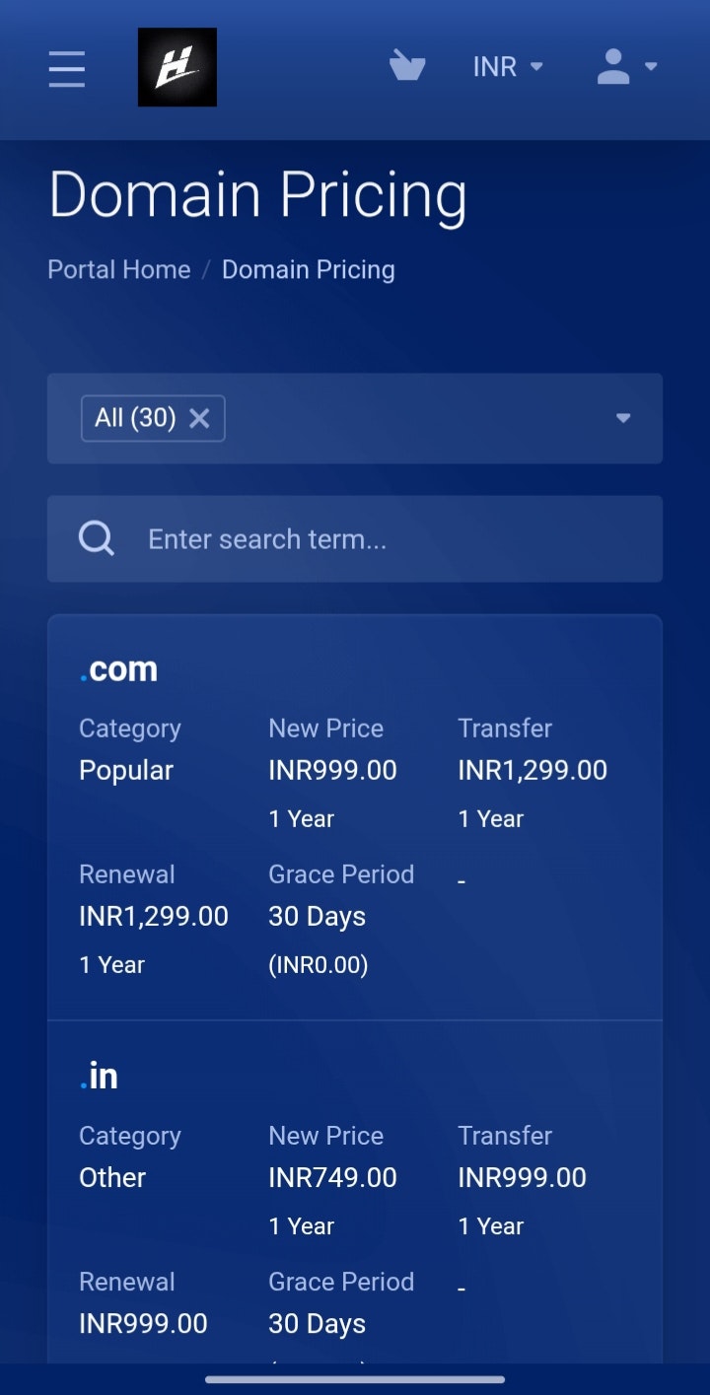Expand the account menu chevron
Viewport: 710px width, 1395px height.
(652, 67)
